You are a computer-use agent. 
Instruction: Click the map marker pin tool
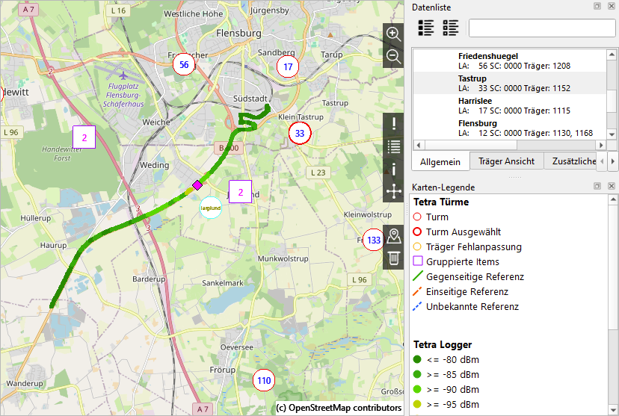pyautogui.click(x=393, y=237)
